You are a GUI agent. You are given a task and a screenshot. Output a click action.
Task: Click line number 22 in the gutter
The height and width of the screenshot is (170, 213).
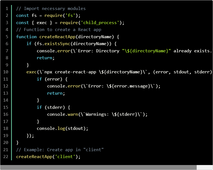click(x=6, y=156)
